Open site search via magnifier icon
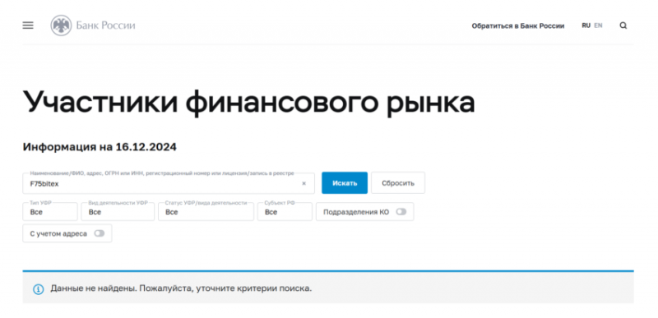 coord(623,25)
